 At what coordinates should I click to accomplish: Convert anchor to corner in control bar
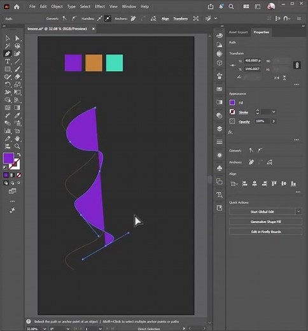[64, 18]
